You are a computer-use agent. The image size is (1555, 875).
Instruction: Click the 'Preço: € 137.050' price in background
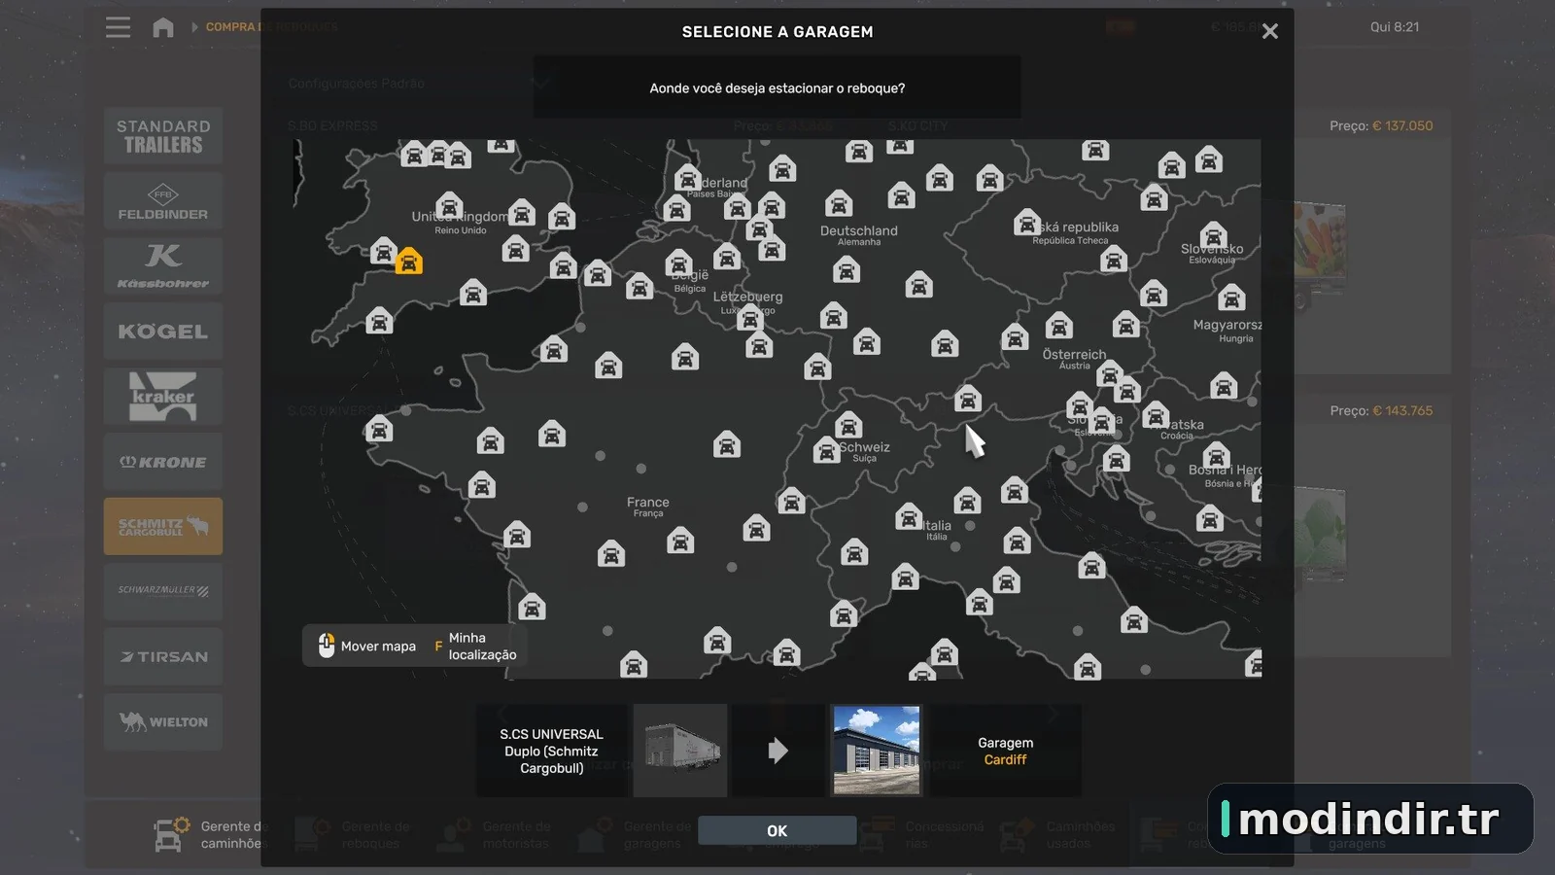(1381, 125)
